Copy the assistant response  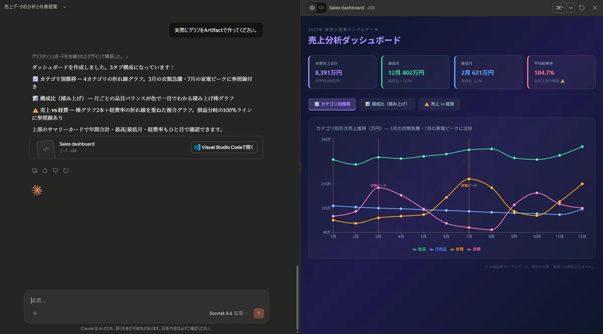point(35,171)
